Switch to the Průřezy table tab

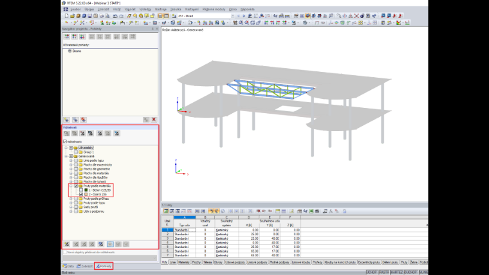[x=317, y=262]
